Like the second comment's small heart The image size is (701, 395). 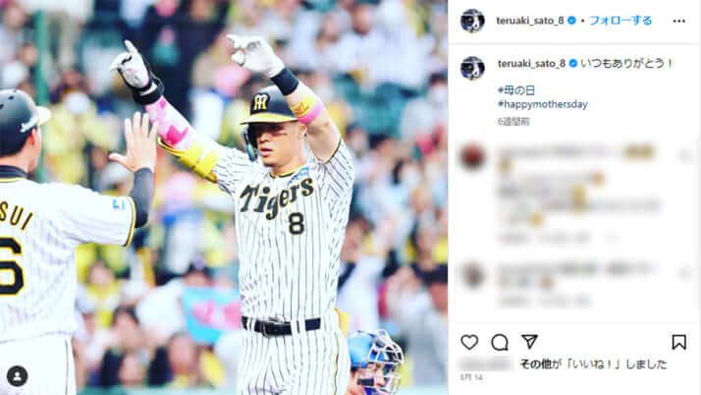(685, 271)
